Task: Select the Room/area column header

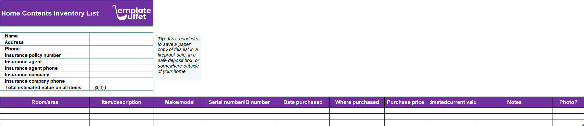Action: pos(45,102)
